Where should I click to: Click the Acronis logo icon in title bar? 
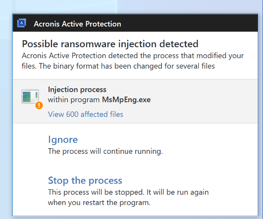[x=21, y=23]
